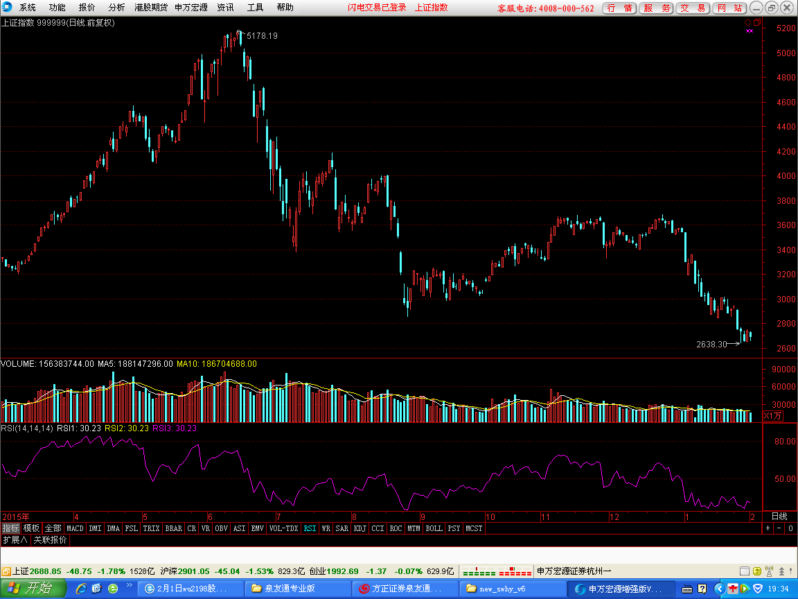Open the 关联报价 panel

50,540
